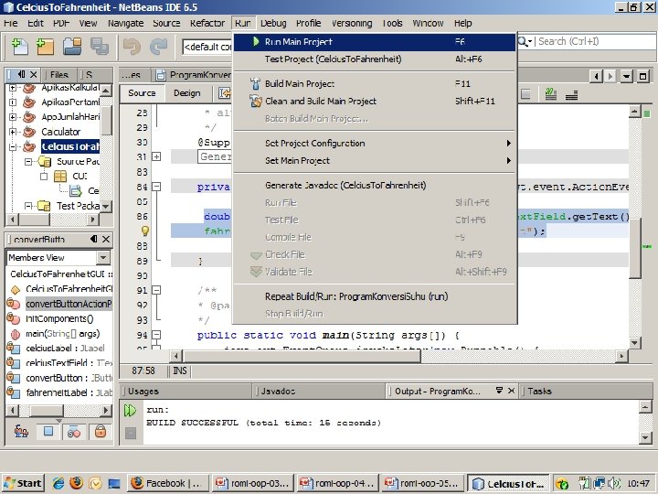
Task: Expand the ApikasKalkulator project node
Action: click(x=13, y=88)
